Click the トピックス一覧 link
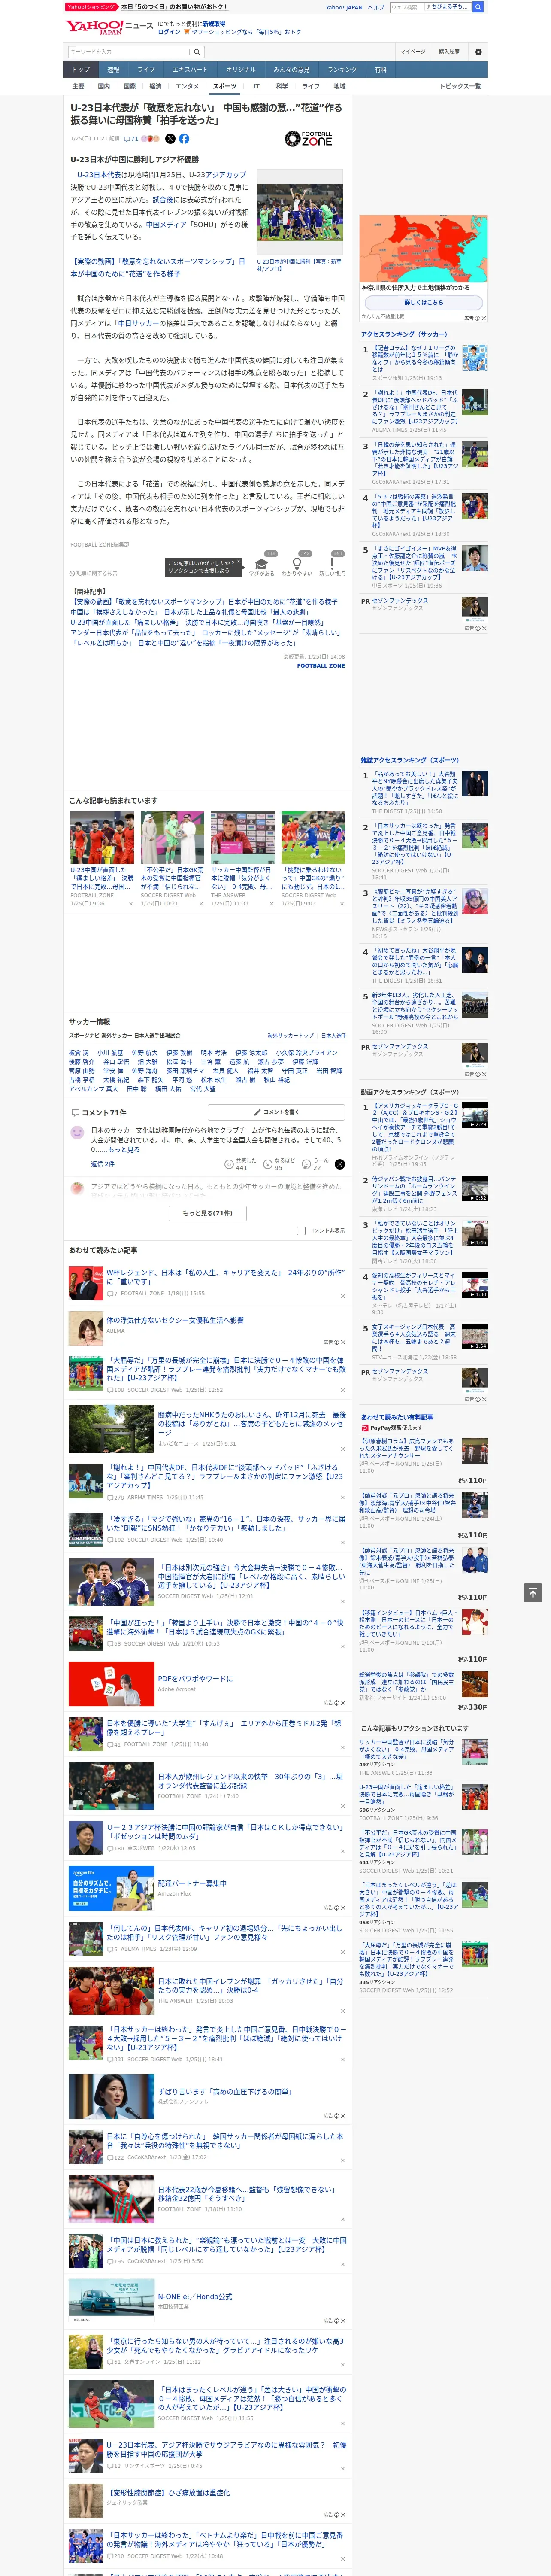This screenshot has height=2576, width=551. click(x=460, y=86)
